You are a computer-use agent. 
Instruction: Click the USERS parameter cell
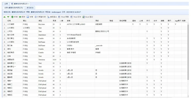80,46
